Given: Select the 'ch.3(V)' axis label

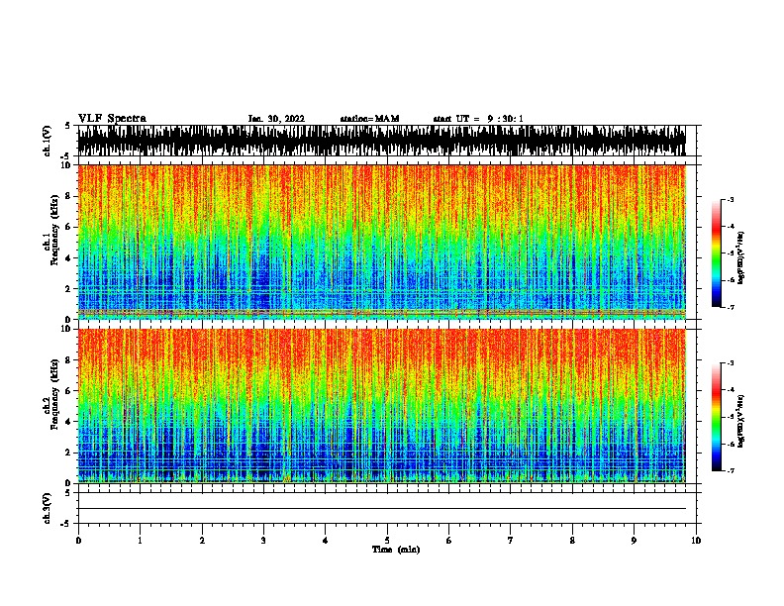Looking at the screenshot, I should pyautogui.click(x=47, y=508).
